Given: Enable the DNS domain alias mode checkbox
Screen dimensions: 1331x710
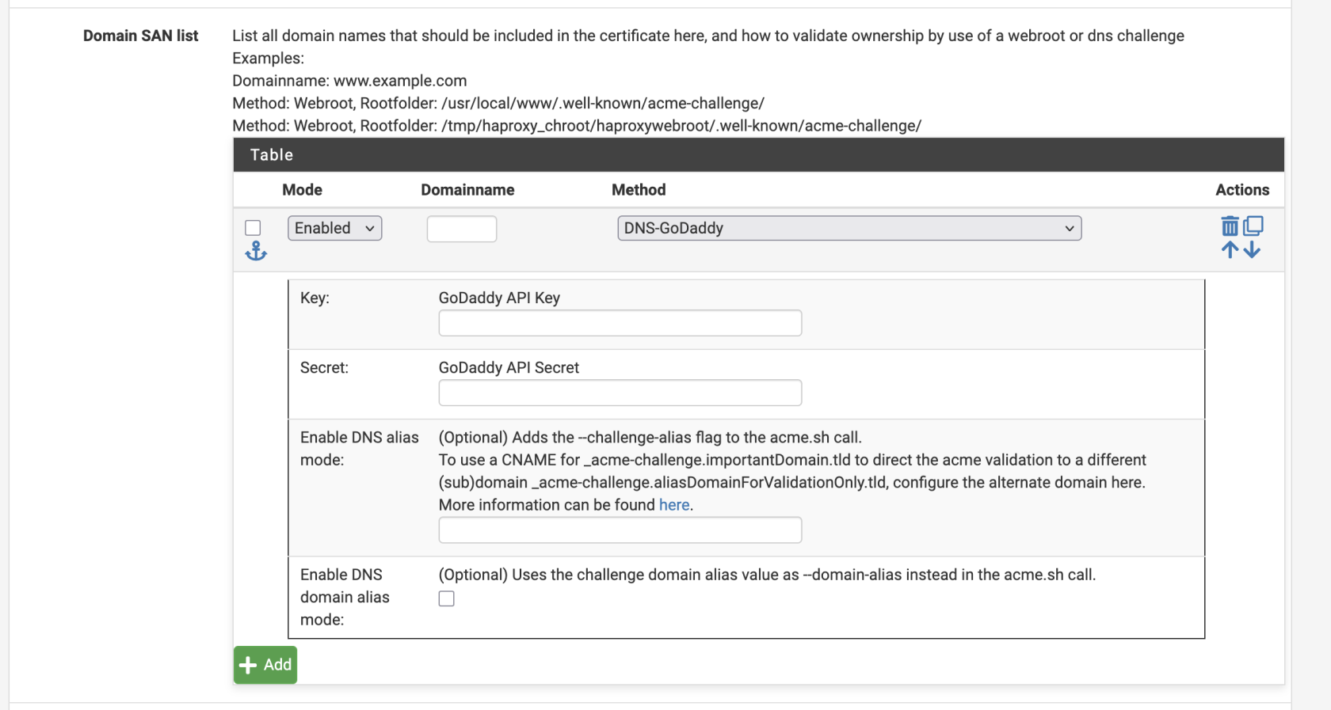Looking at the screenshot, I should coord(447,599).
